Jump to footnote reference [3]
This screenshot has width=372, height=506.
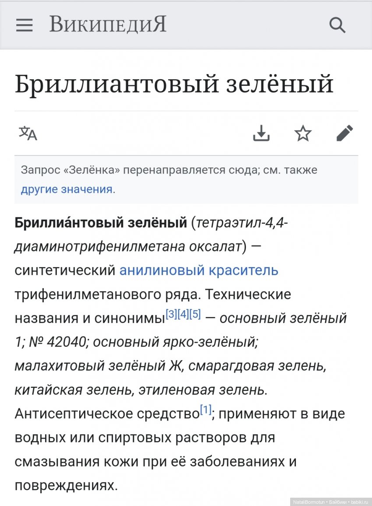tap(171, 315)
